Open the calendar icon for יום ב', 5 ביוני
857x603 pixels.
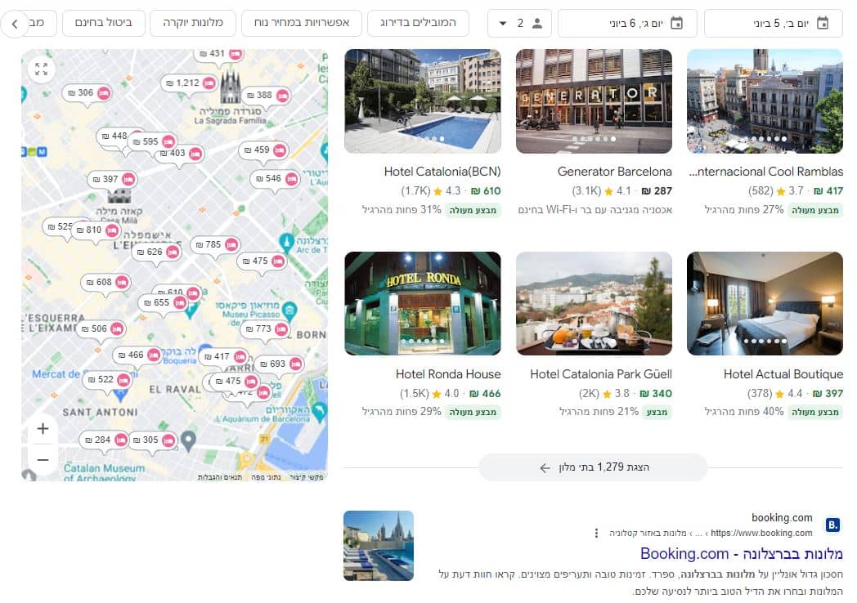[822, 23]
